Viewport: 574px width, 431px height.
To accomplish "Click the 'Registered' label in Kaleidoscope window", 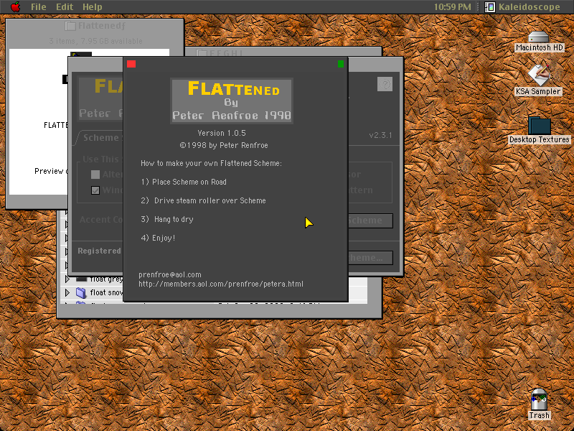I will click(x=99, y=251).
